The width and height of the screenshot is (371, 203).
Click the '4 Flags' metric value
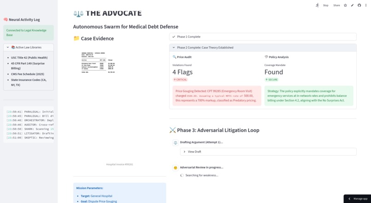pos(182,72)
